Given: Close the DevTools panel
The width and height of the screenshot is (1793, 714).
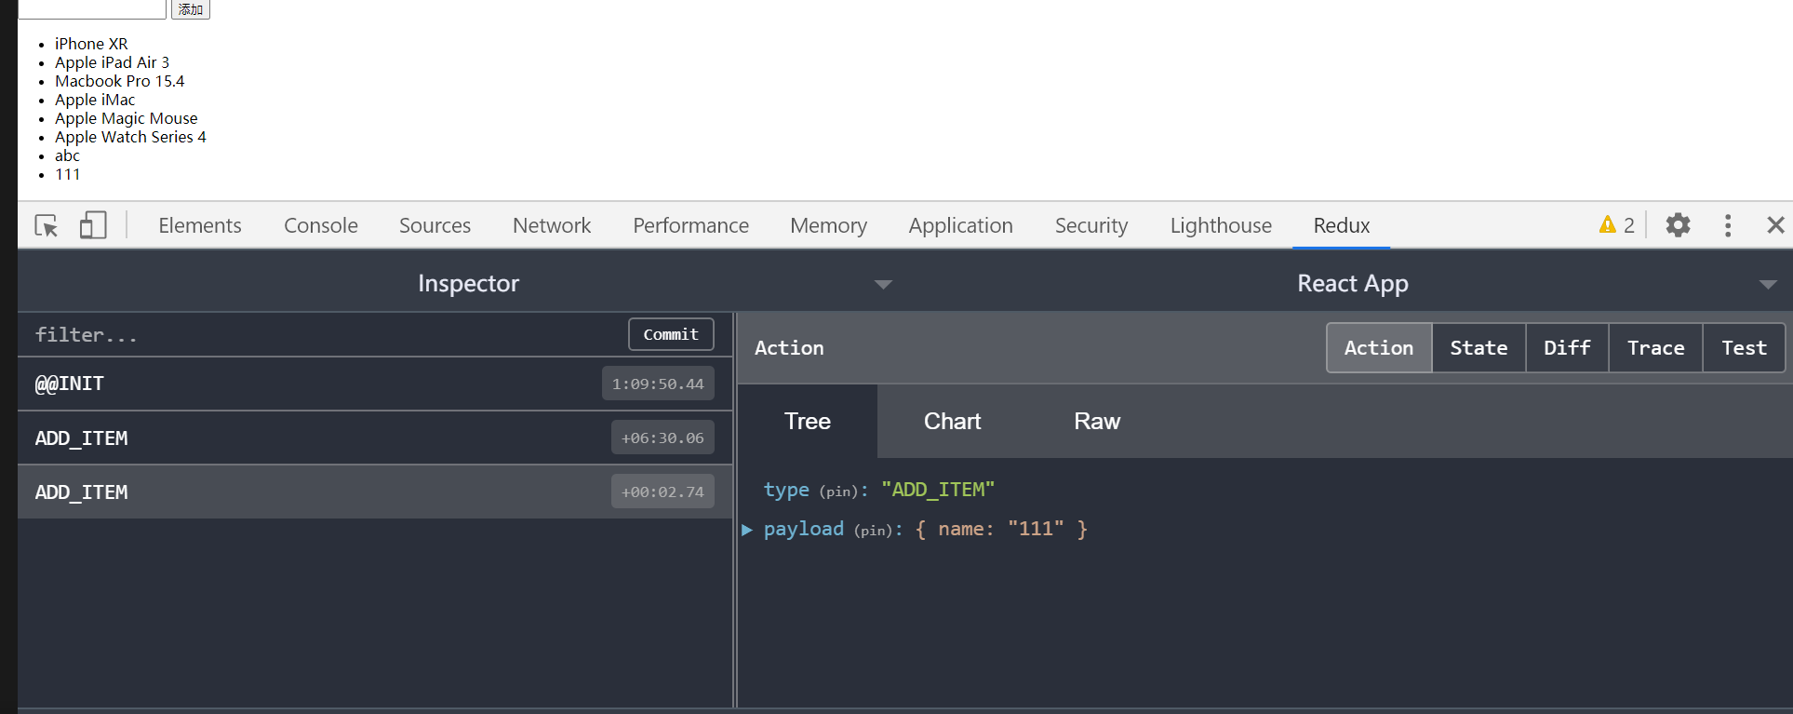Looking at the screenshot, I should point(1775,225).
